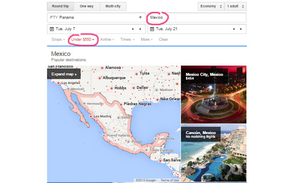Choose the Multi-city tab
Screen dimensions: 289x183
point(113,6)
